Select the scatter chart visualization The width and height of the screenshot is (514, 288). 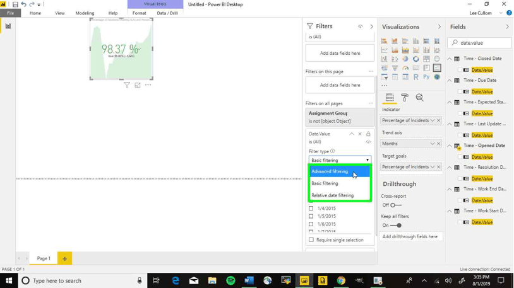pos(395,59)
